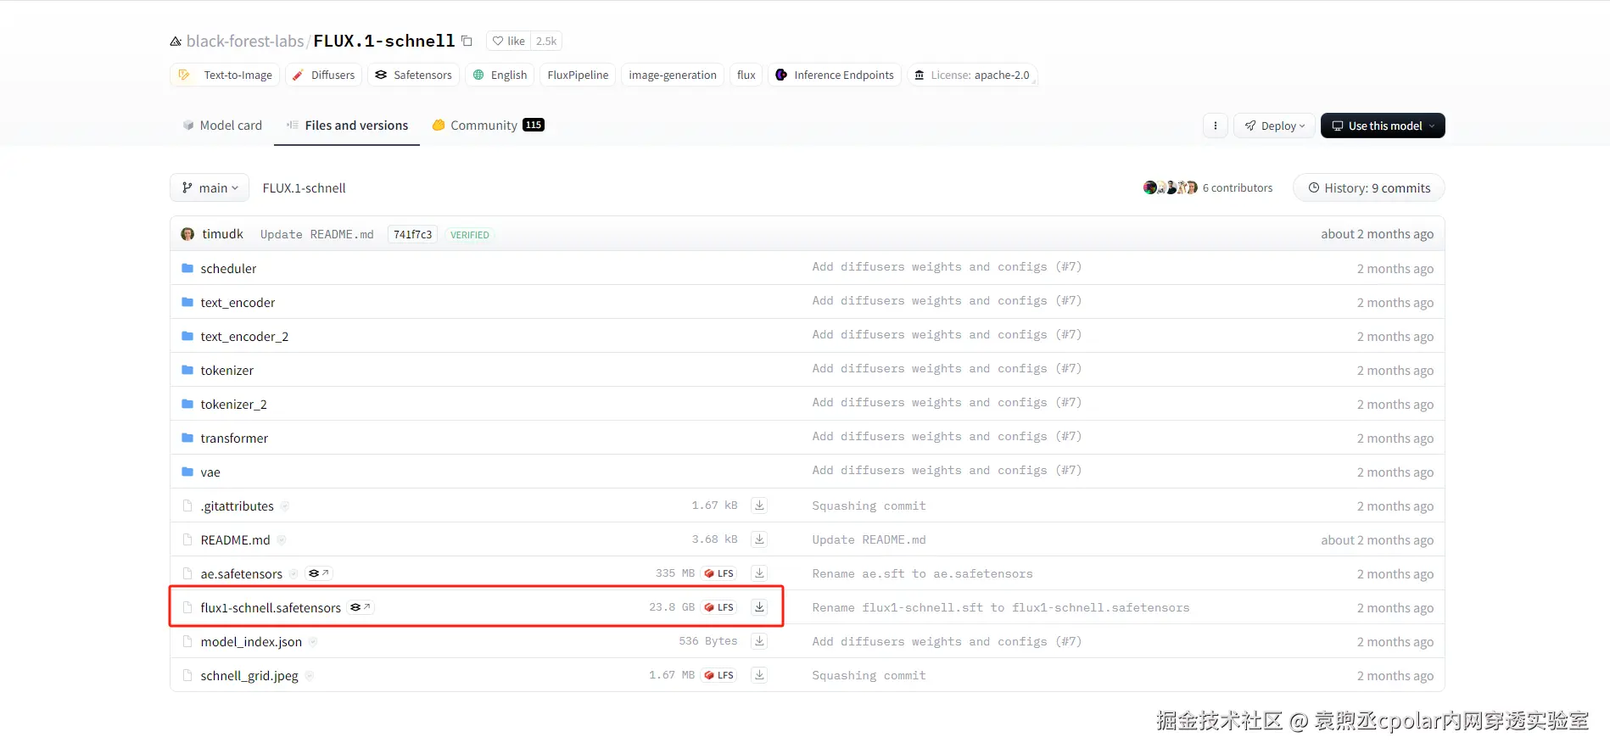The height and width of the screenshot is (754, 1610).
Task: Download flux1-schnell.safetensors using its download icon
Action: pos(759,607)
